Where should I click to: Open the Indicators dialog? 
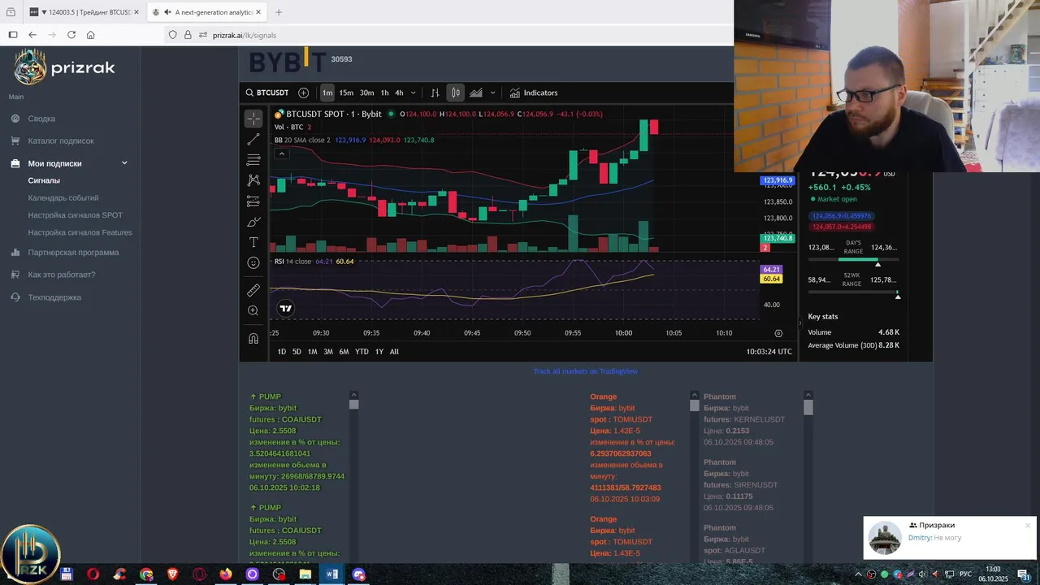533,93
